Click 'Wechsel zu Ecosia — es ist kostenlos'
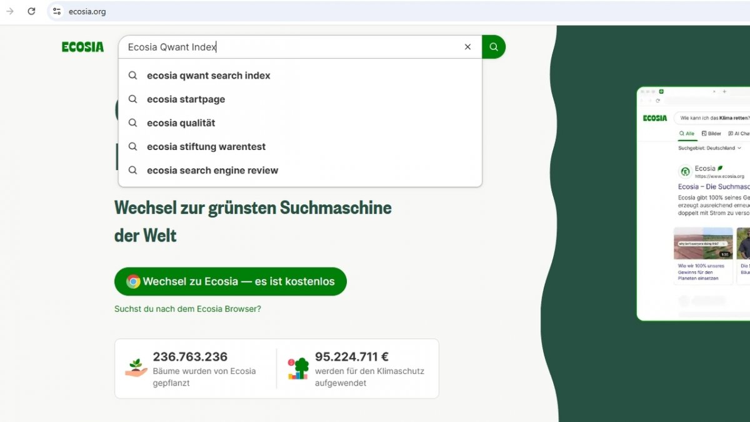The image size is (750, 422). pos(231,281)
